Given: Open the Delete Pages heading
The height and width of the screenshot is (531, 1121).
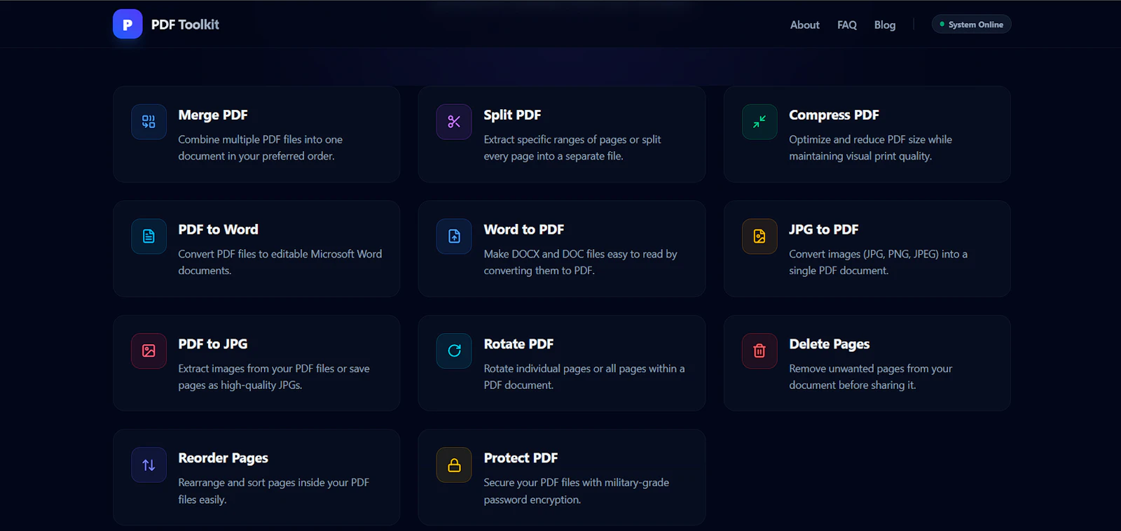Looking at the screenshot, I should point(829,344).
